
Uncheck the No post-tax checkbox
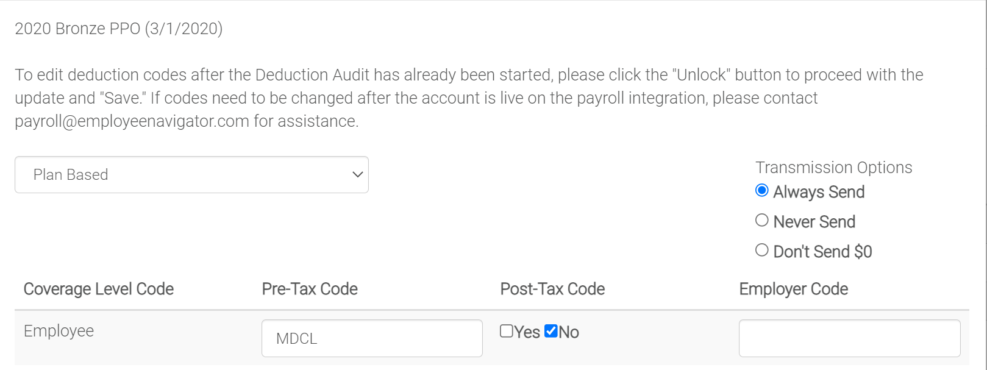[x=551, y=331]
